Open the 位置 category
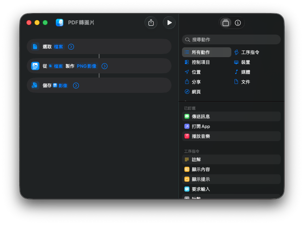The height and width of the screenshot is (225, 304). click(196, 72)
